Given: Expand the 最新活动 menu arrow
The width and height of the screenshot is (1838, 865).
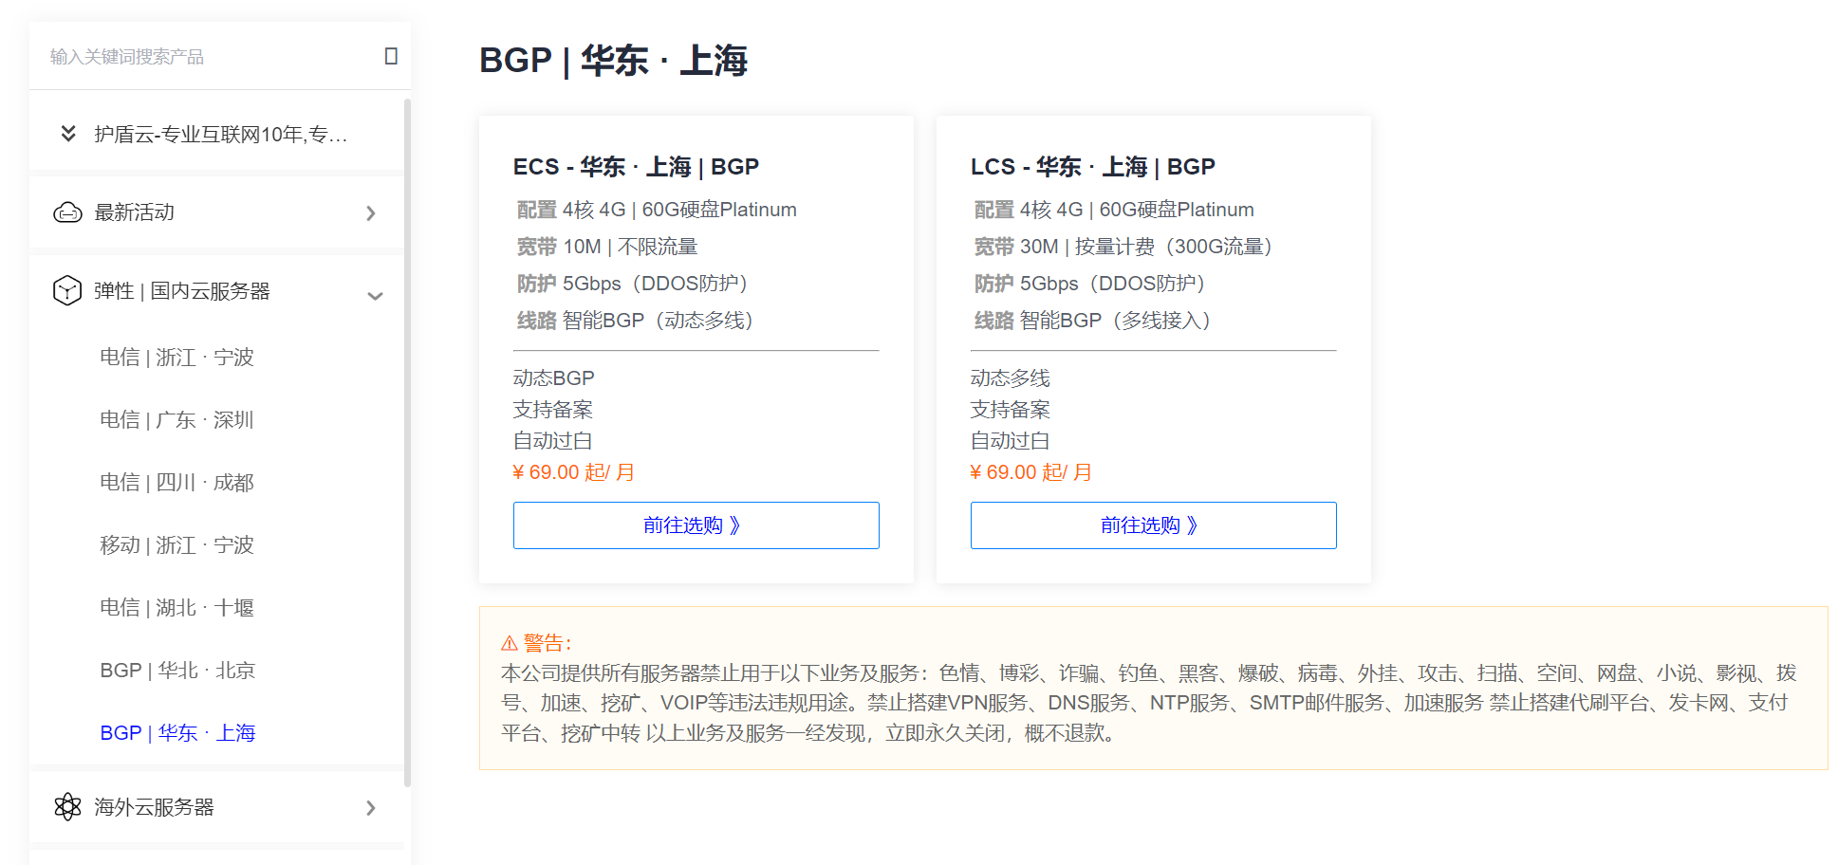Looking at the screenshot, I should [371, 213].
